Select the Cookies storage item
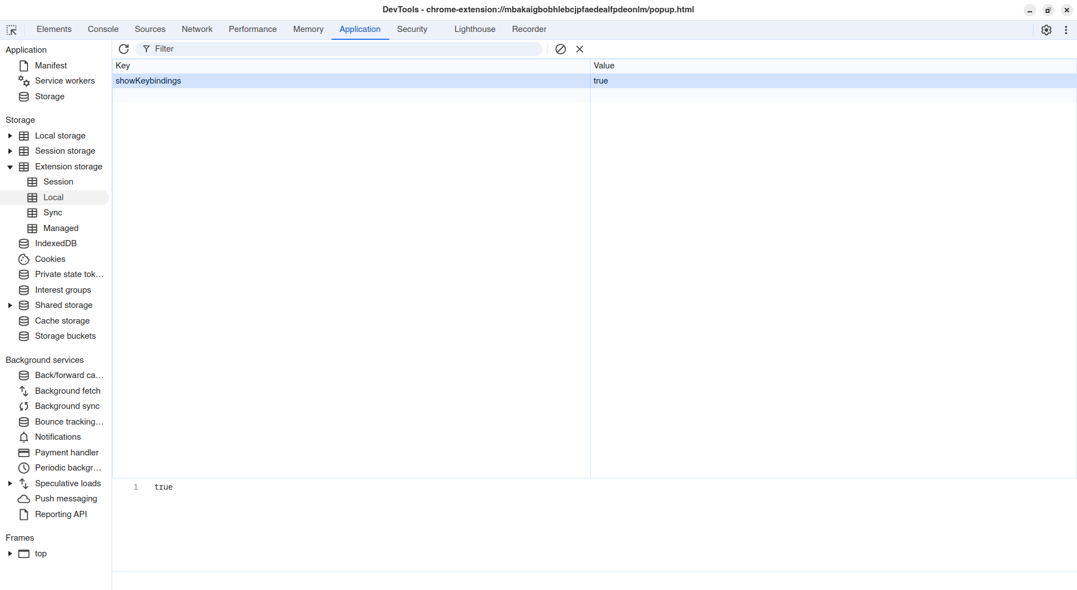This screenshot has width=1077, height=590. click(50, 259)
